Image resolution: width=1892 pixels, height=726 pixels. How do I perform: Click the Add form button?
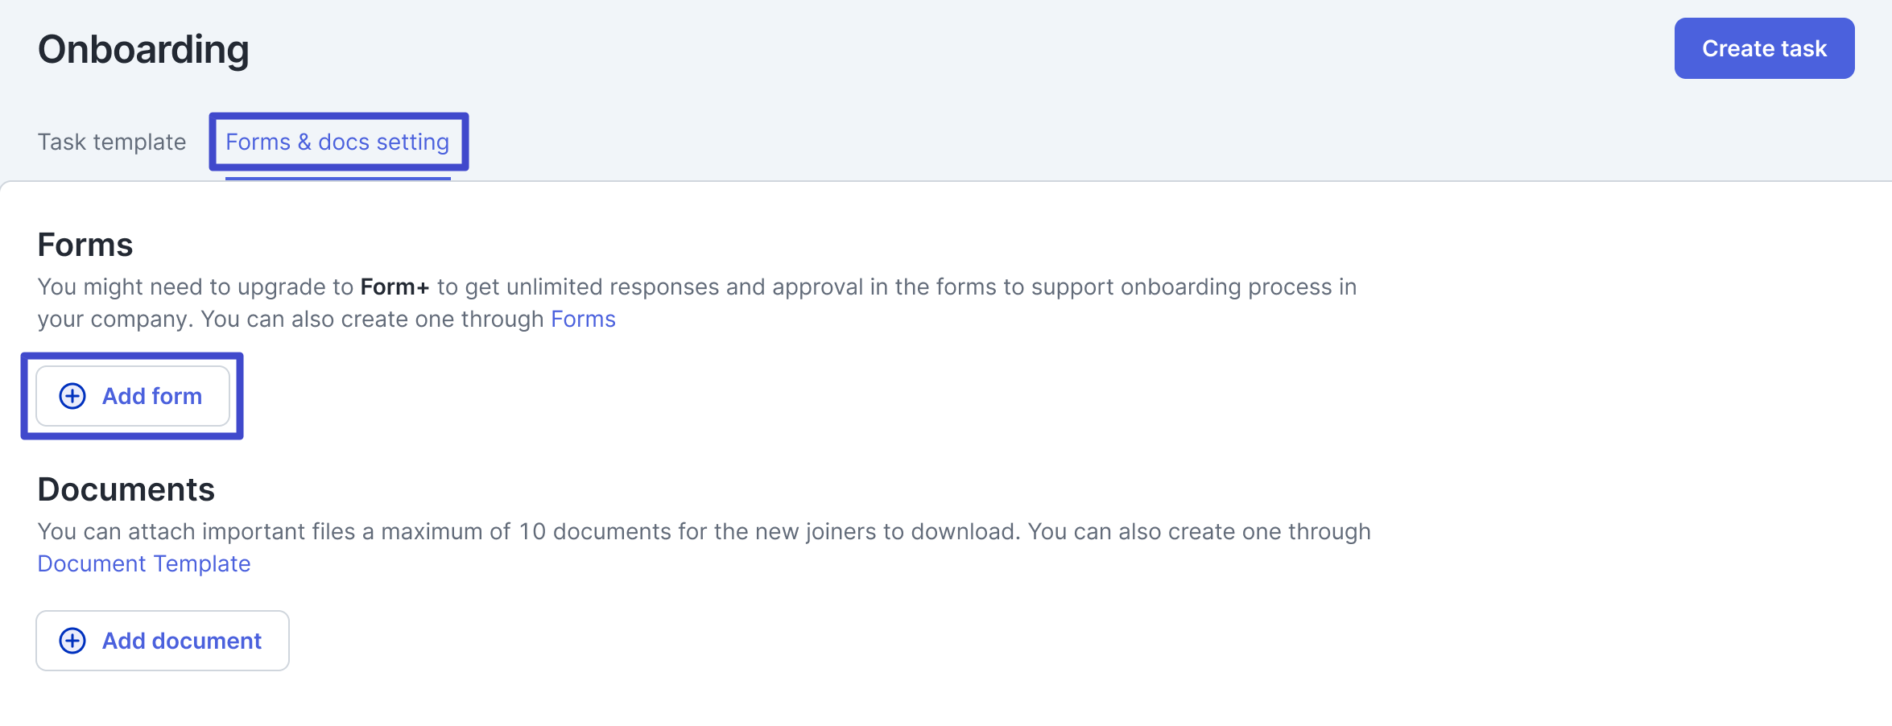[133, 396]
